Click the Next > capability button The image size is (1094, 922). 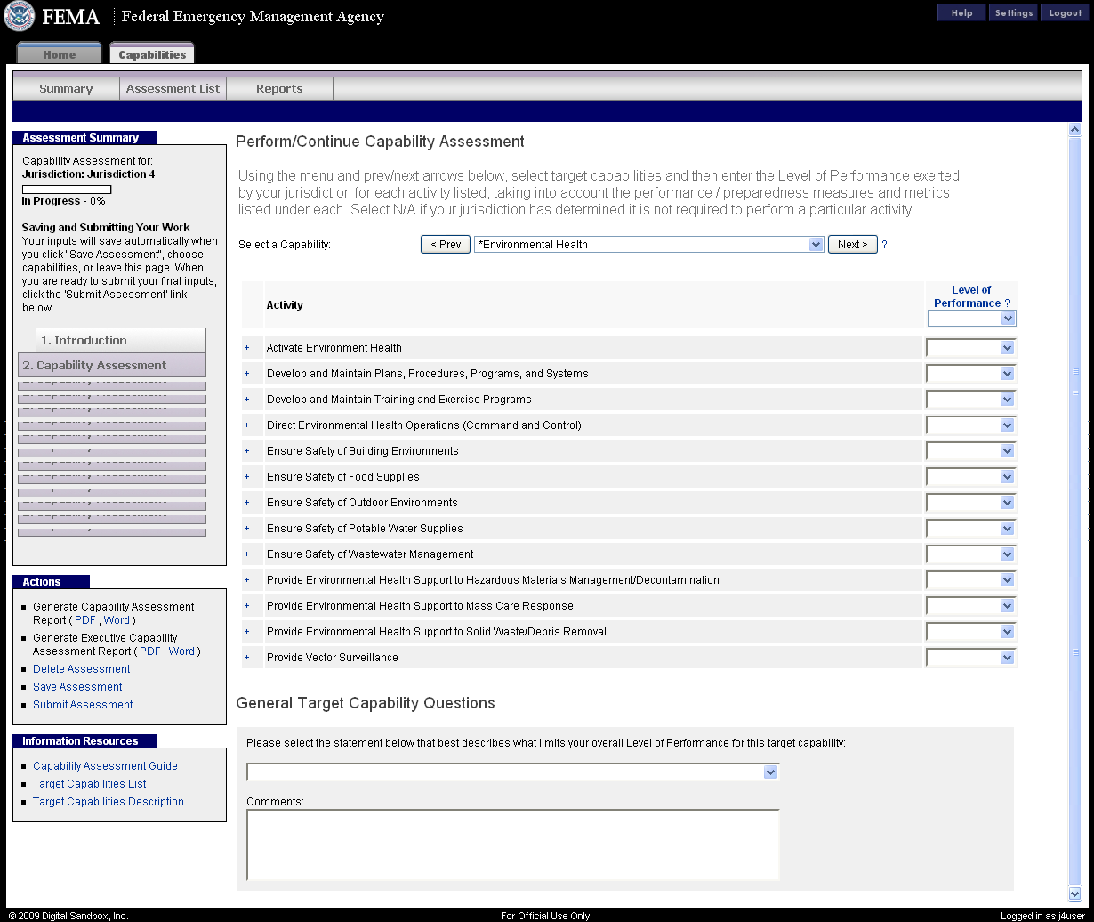(853, 245)
